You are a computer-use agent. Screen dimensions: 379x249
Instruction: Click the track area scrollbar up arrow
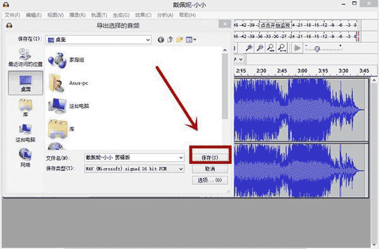374,80
